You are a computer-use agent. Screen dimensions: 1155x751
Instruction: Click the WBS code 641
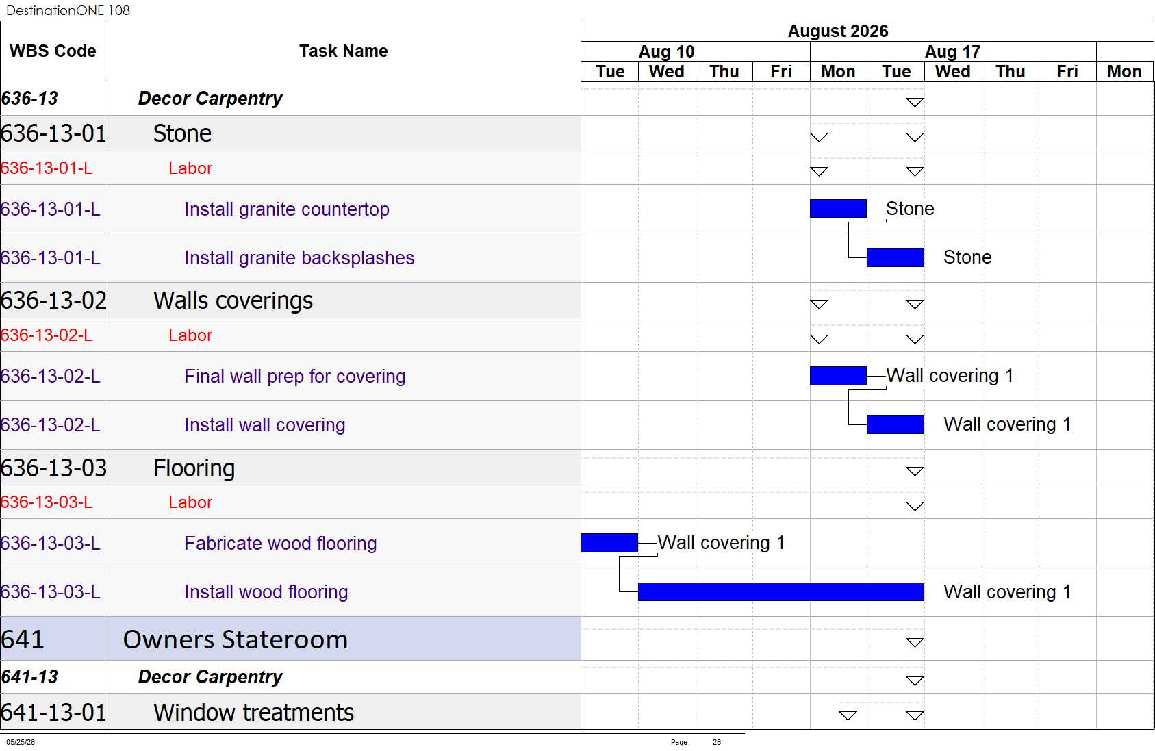coord(23,639)
